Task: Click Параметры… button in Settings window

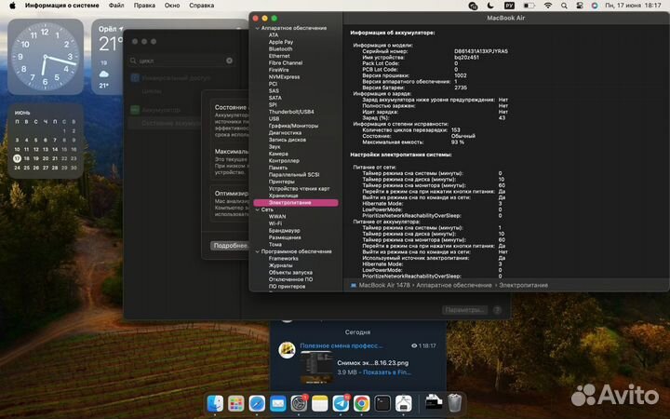Action: pyautogui.click(x=464, y=310)
